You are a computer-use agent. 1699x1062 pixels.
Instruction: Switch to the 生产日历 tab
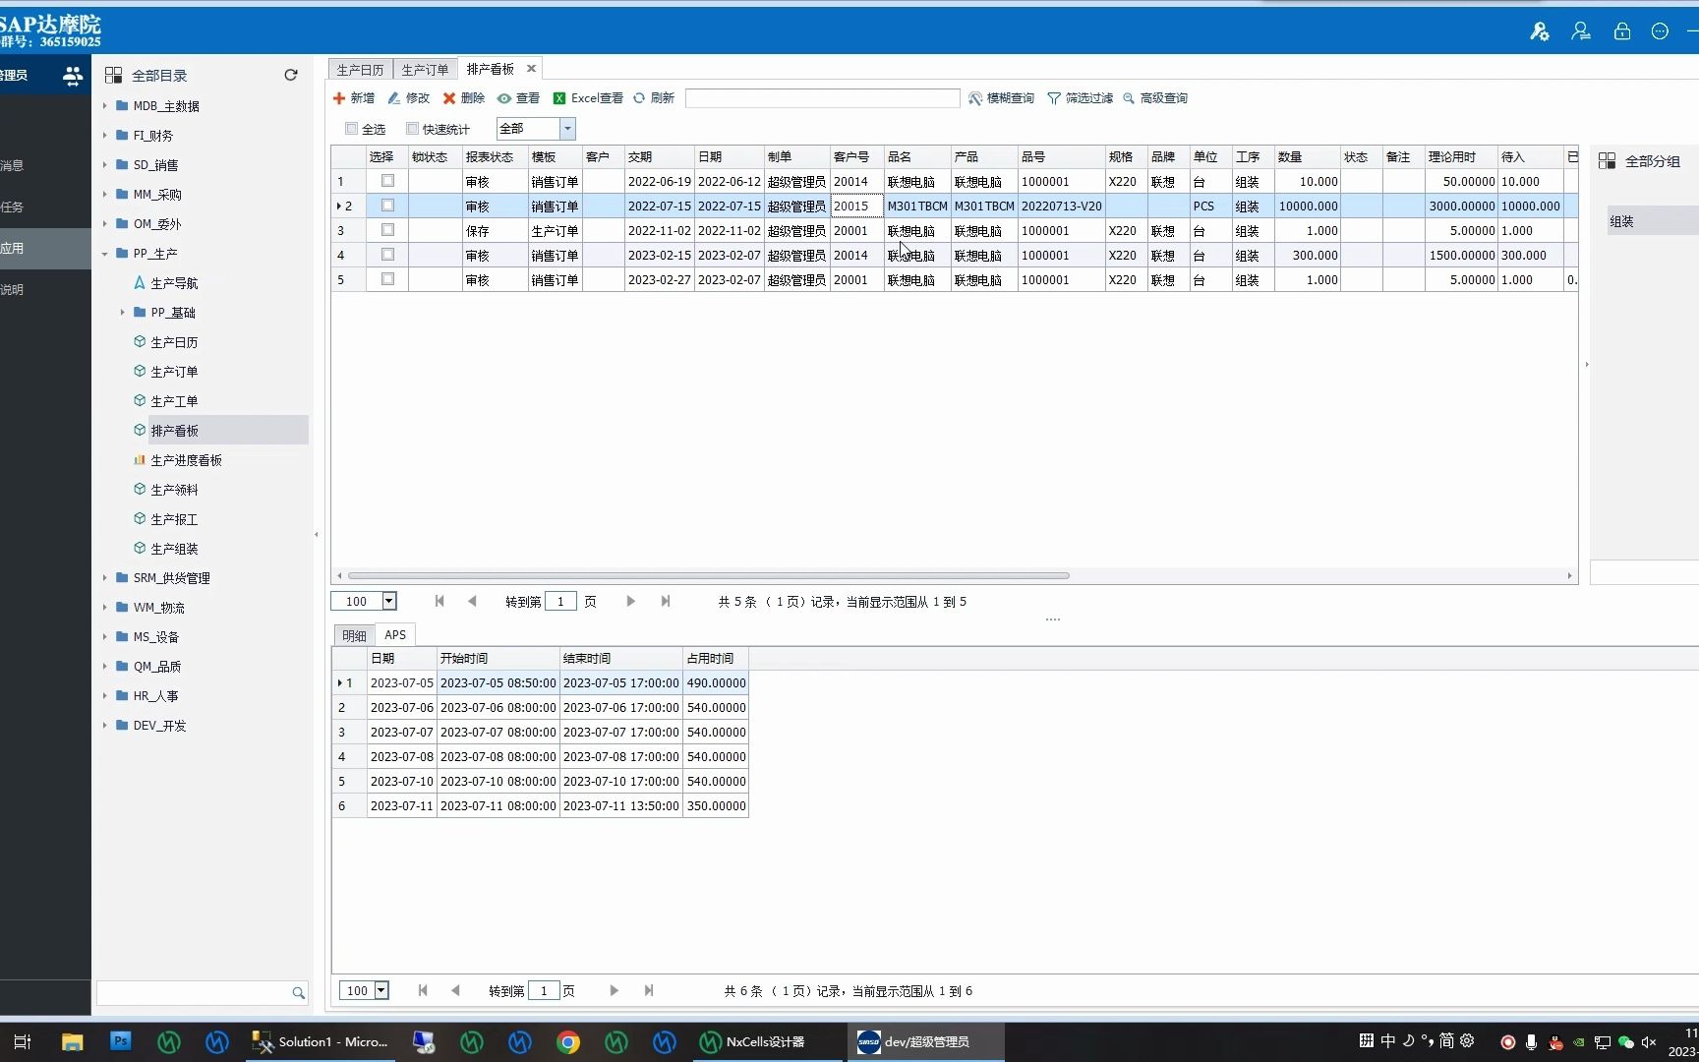(x=360, y=70)
